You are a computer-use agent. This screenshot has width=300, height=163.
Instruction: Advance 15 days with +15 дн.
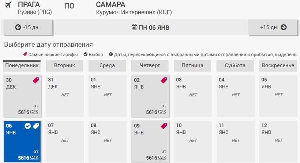[x=273, y=27]
